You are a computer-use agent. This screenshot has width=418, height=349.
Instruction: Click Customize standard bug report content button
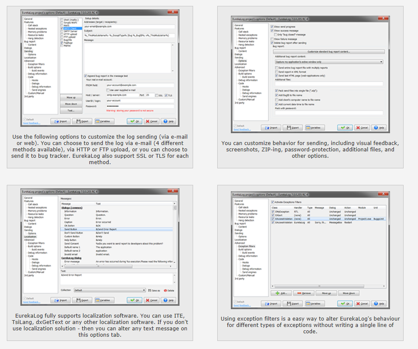tap(329, 52)
